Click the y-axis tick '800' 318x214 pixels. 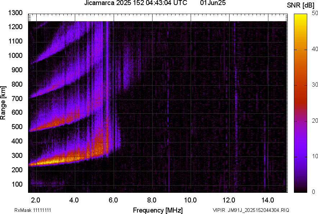(17, 84)
